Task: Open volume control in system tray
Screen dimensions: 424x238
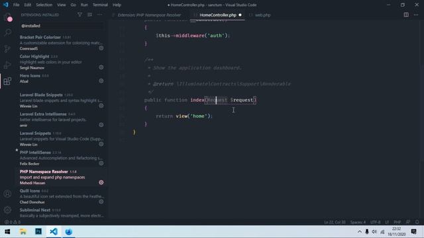Action: pos(374,231)
